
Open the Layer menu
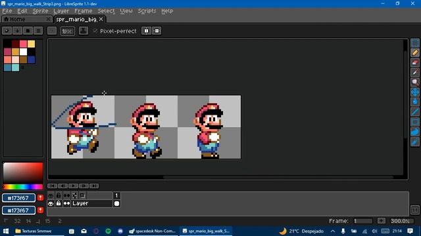coord(61,11)
